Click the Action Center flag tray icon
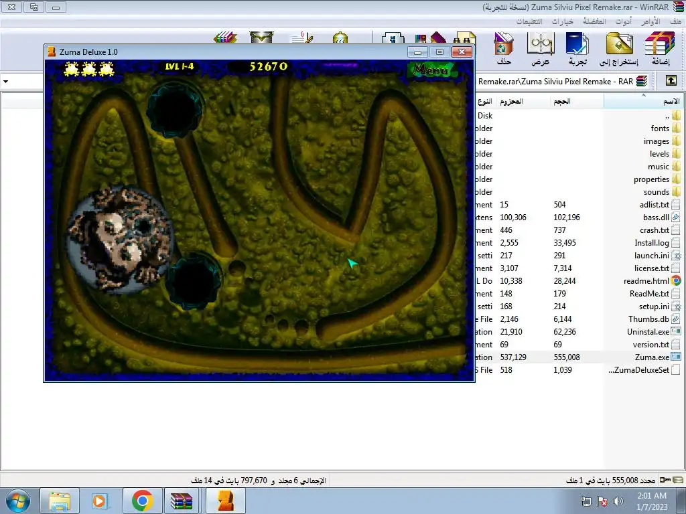The image size is (686, 514). coord(602,501)
